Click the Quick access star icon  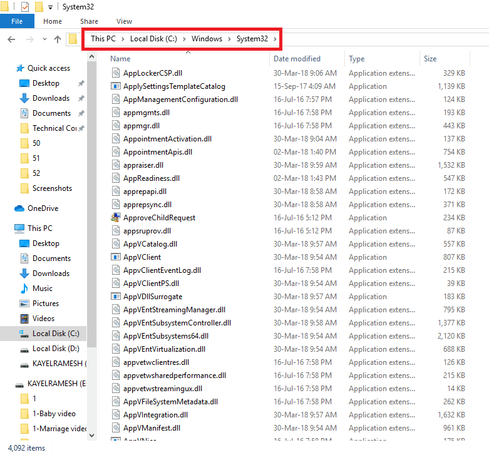[x=20, y=68]
